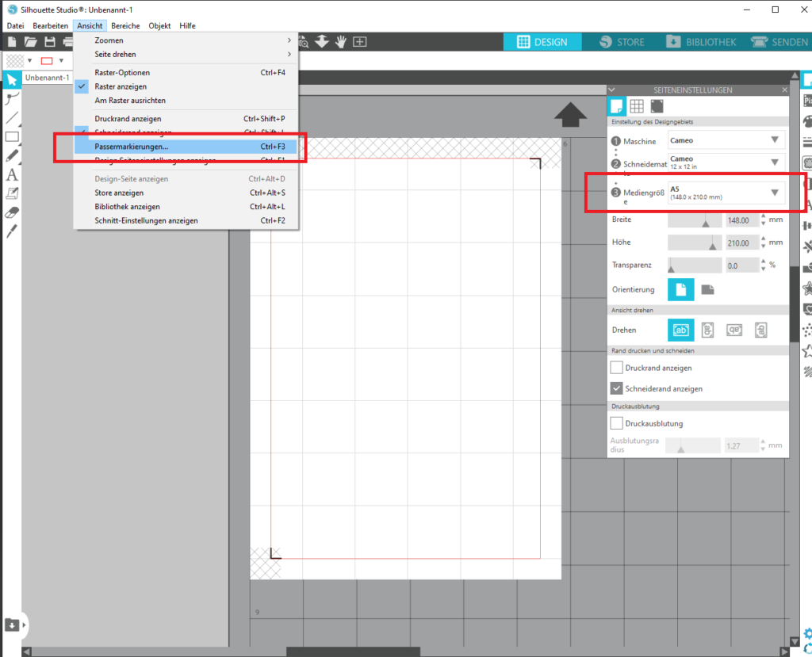Image resolution: width=812 pixels, height=657 pixels.
Task: Open the BIBLIOTHEK tab
Action: [x=701, y=42]
